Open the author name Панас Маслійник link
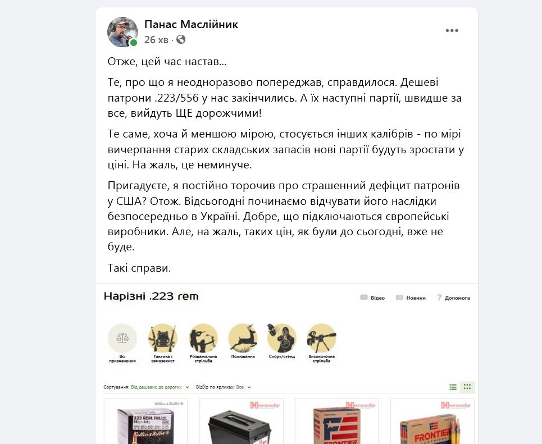Image resolution: width=542 pixels, height=444 pixels. coord(191,25)
